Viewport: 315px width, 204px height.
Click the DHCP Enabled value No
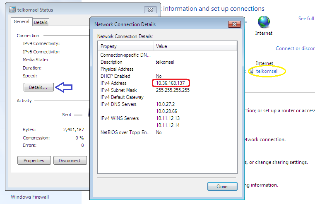(x=159, y=76)
